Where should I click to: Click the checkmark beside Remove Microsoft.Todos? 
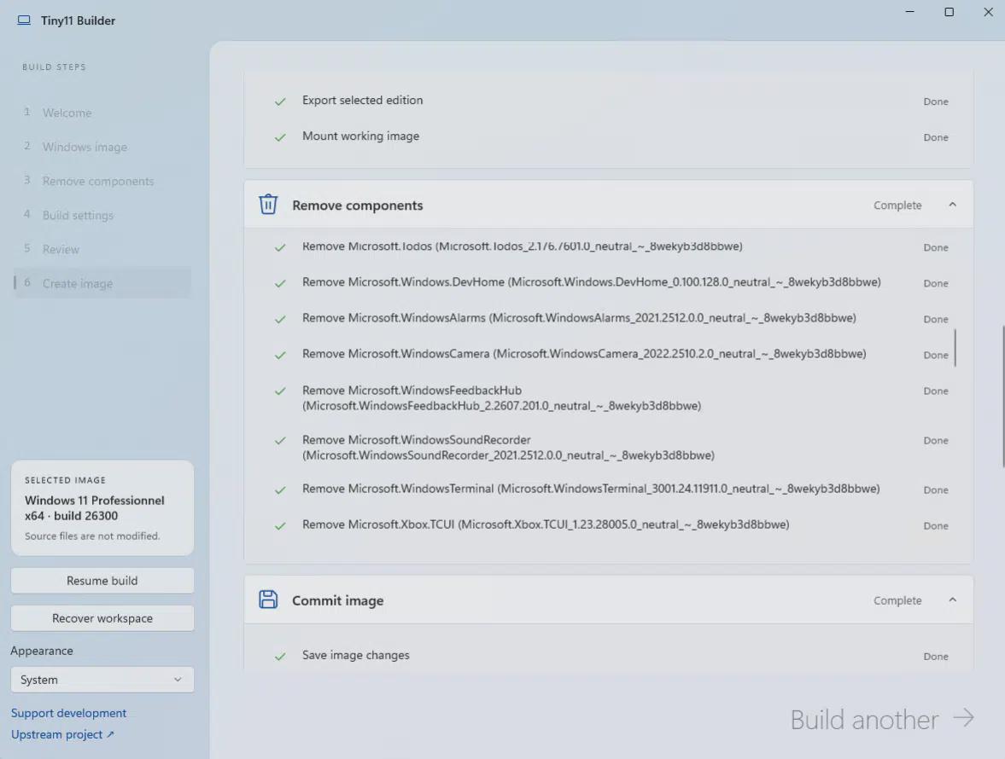coord(280,247)
